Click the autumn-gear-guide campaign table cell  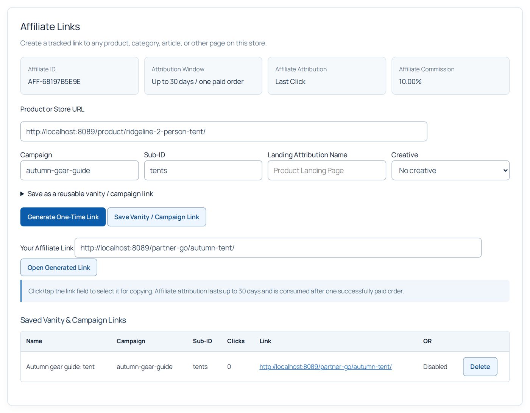click(145, 366)
